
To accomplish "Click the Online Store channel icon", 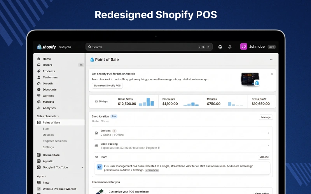I will (39, 155).
